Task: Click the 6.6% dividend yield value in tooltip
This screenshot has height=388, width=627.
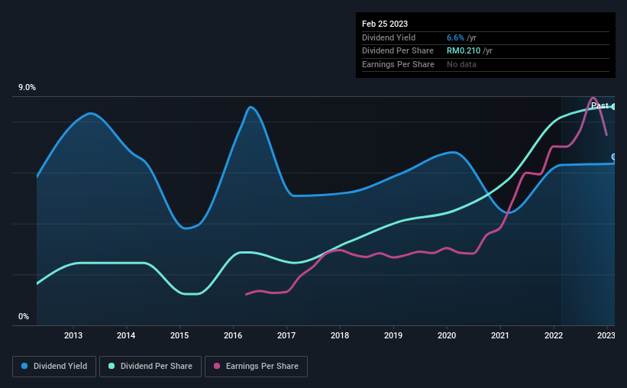Action: coord(455,37)
